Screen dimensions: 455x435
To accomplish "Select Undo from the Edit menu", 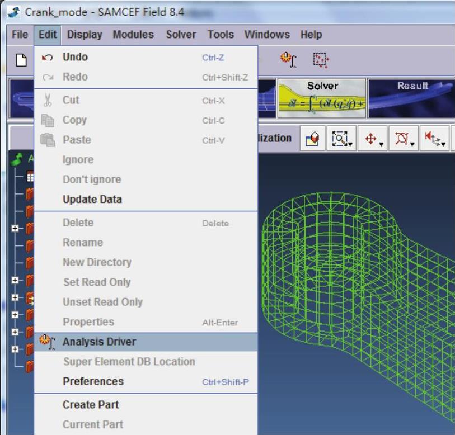I will [75, 57].
